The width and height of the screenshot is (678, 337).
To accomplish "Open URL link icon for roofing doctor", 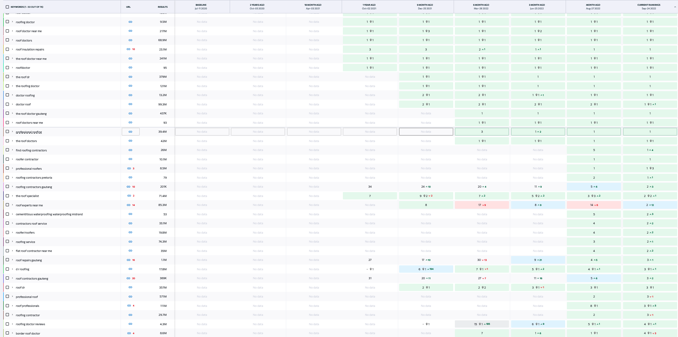I will coord(130,22).
